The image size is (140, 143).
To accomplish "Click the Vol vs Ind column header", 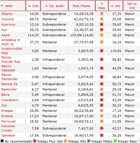I will tap(132, 6).
